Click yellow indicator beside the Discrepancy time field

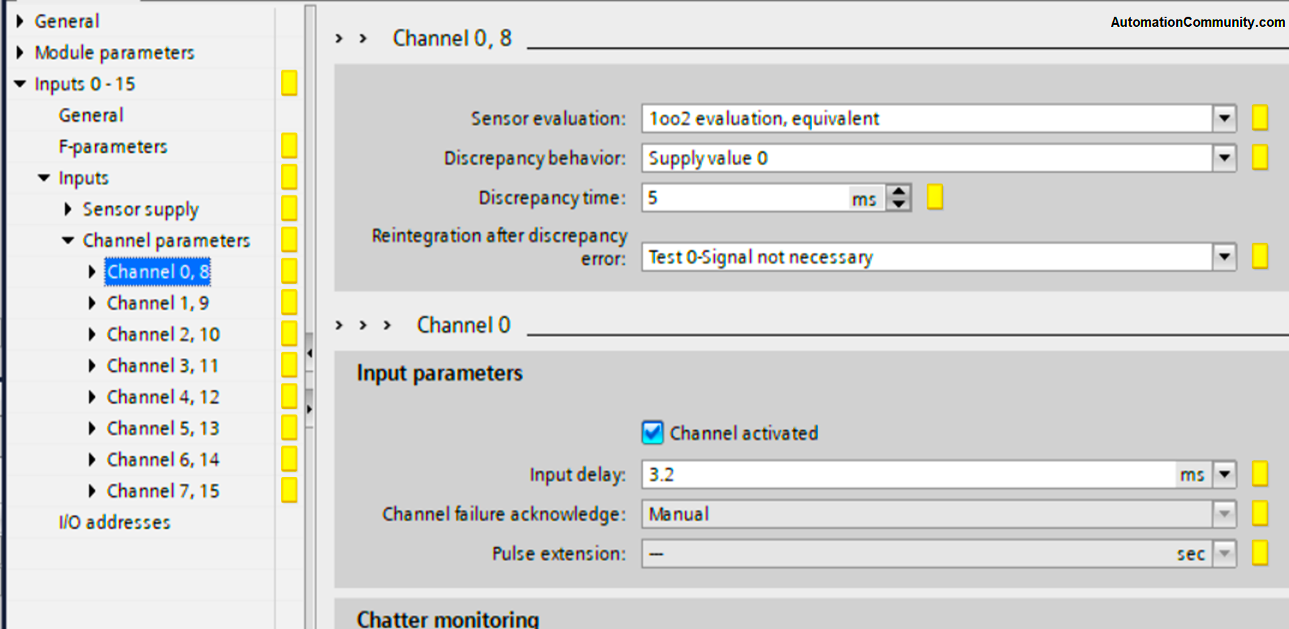pyautogui.click(x=934, y=197)
